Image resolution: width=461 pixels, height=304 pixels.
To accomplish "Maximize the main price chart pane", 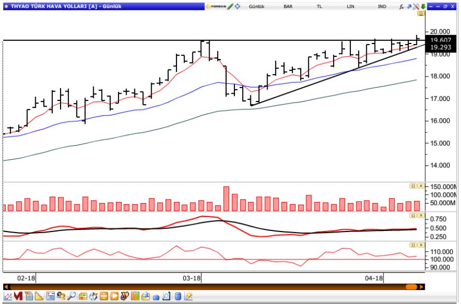I will click(421, 13).
